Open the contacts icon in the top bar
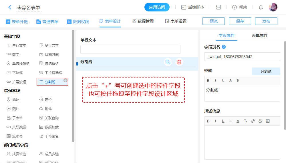 218,7
